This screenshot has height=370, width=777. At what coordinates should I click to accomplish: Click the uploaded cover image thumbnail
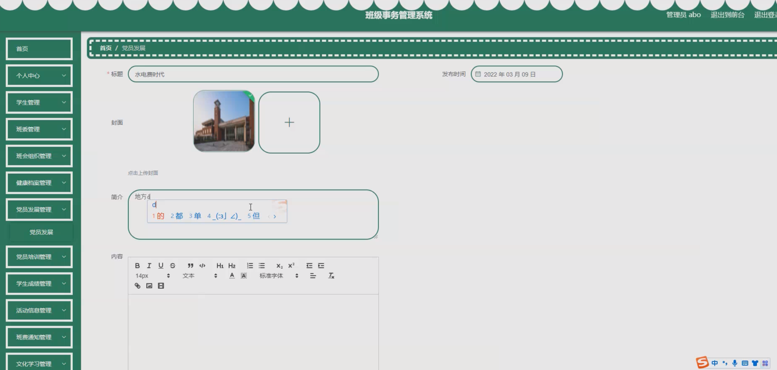click(x=224, y=121)
